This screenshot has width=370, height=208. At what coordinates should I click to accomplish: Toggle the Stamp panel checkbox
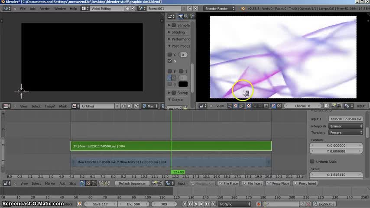174,93
